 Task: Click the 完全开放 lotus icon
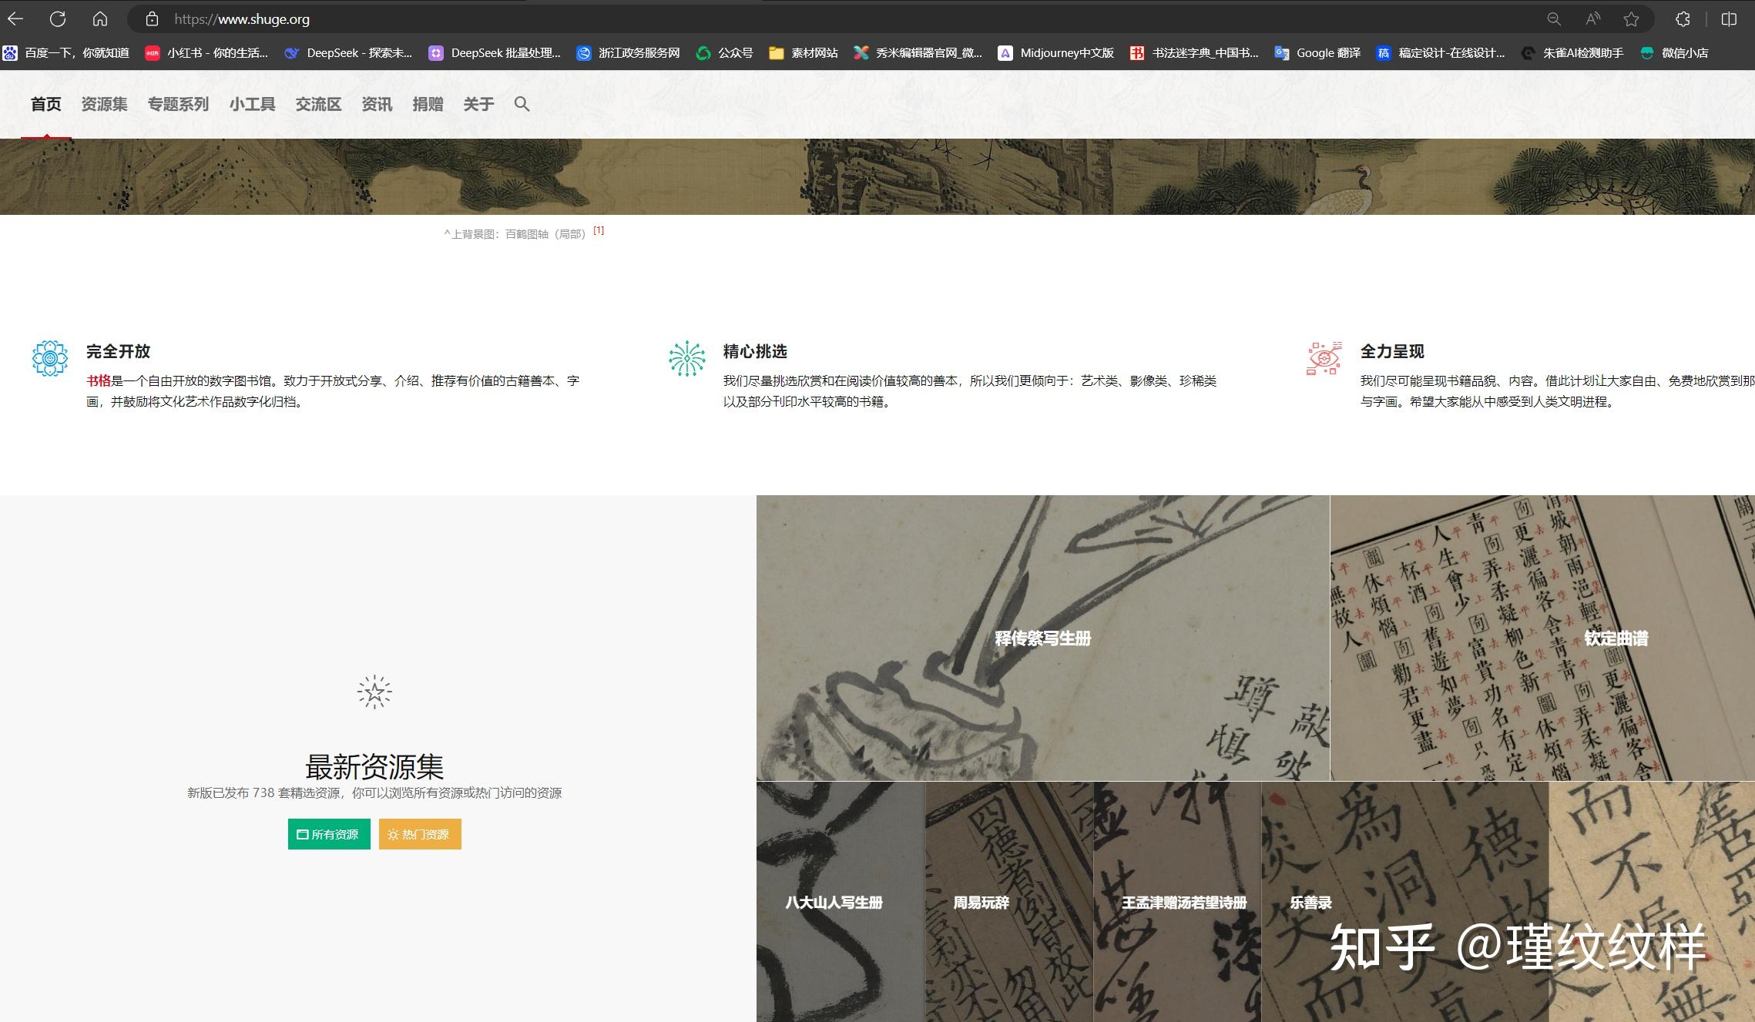click(50, 359)
